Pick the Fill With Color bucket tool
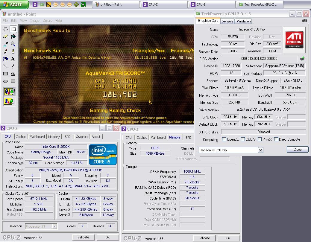311x242 pixels. coord(13,36)
